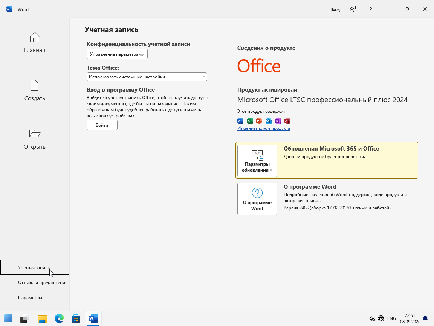Click the Word taskbar button

click(x=93, y=318)
